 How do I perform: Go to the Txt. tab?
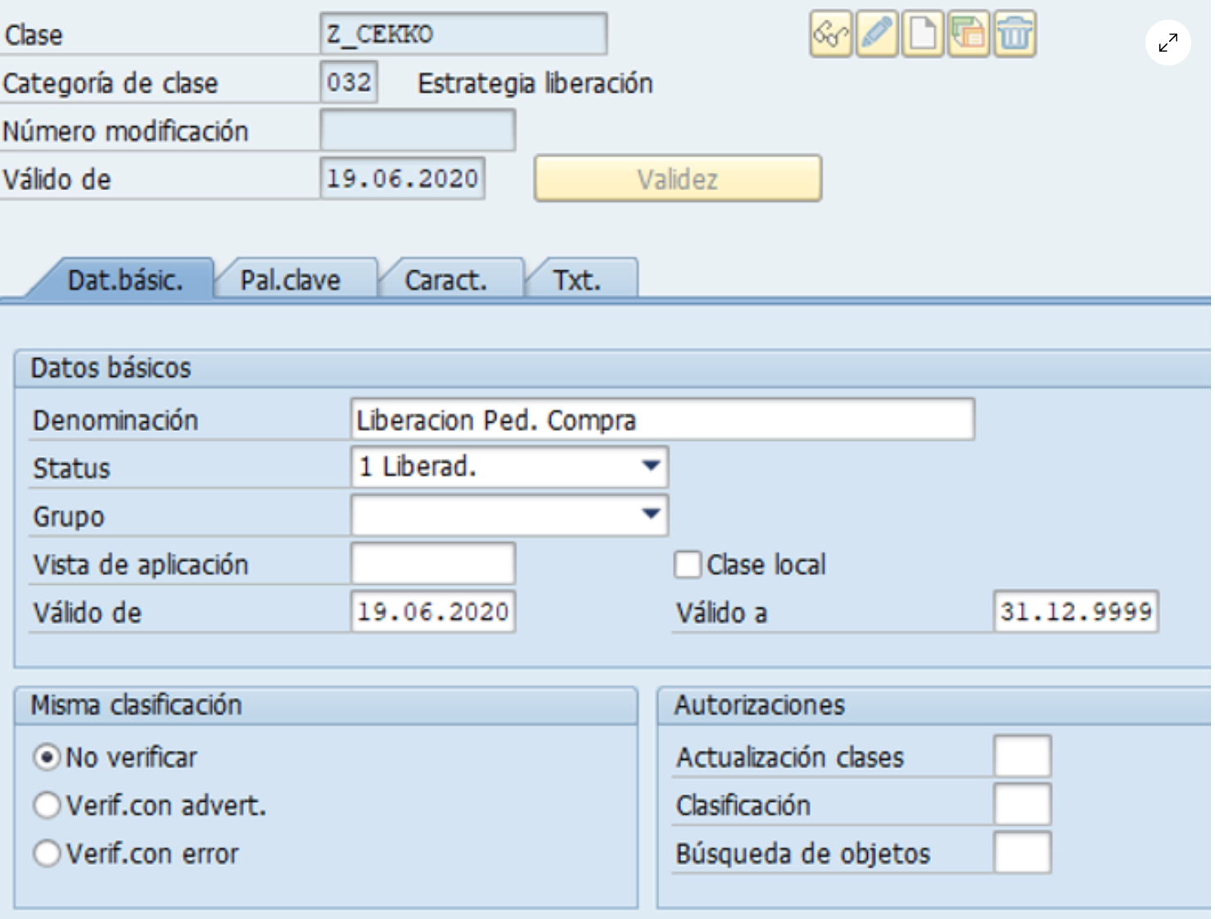tap(577, 280)
